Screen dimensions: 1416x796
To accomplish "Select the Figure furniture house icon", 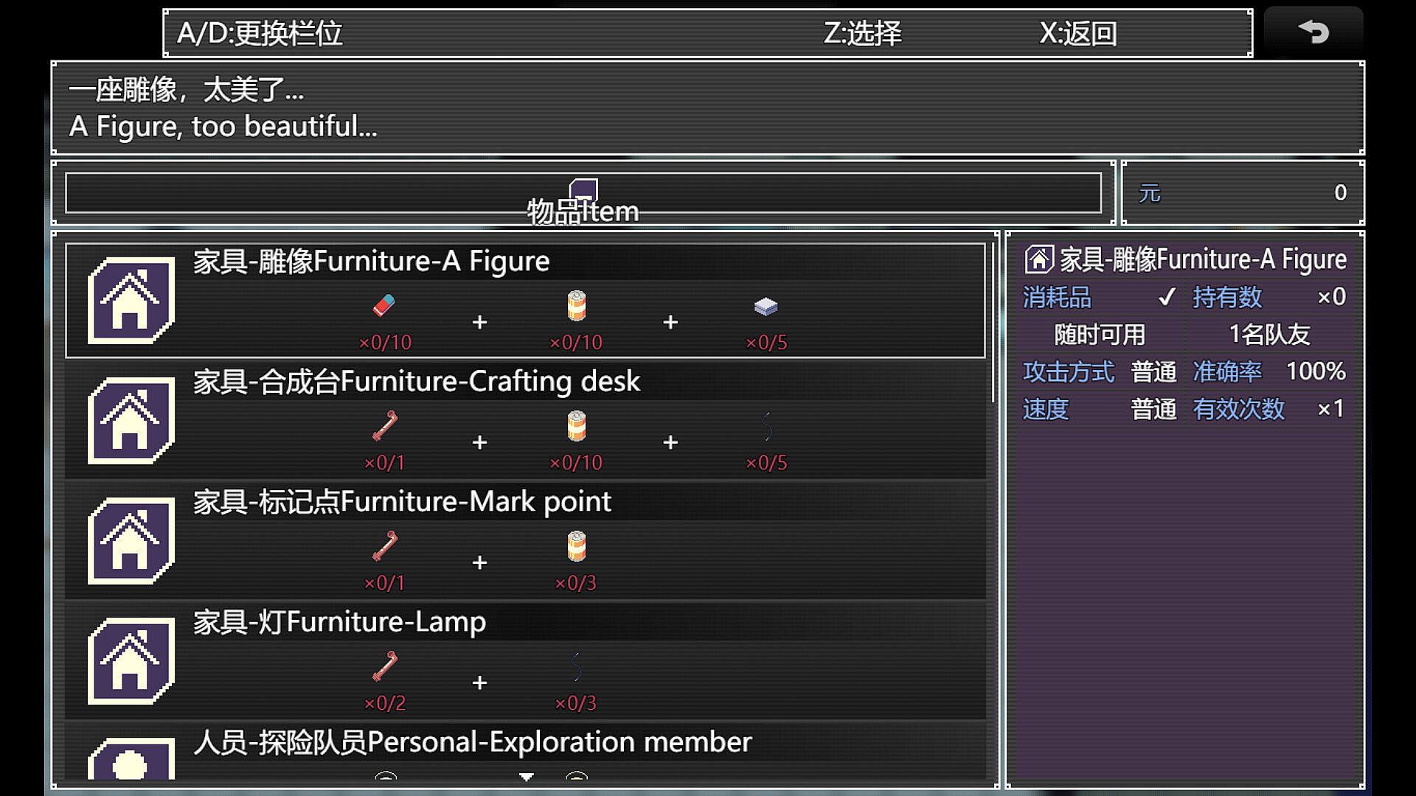I will tap(131, 301).
